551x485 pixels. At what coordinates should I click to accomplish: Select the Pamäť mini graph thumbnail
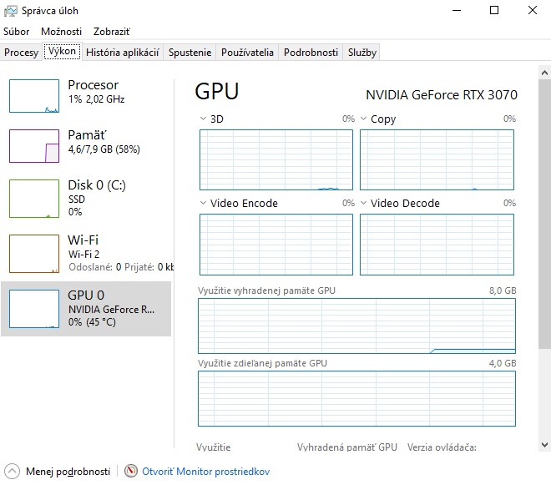(x=34, y=146)
